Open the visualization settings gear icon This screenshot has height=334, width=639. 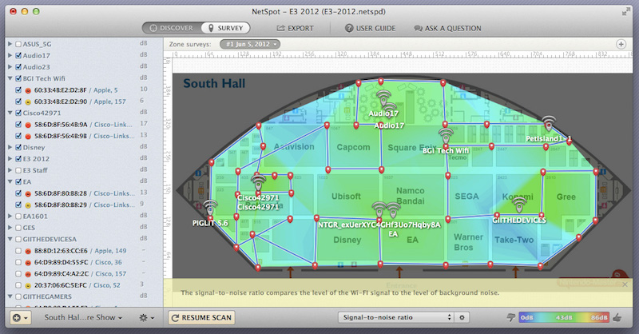pyautogui.click(x=462, y=317)
